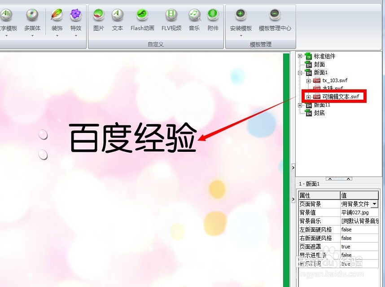Insert an FLV视频 video

coord(171,15)
